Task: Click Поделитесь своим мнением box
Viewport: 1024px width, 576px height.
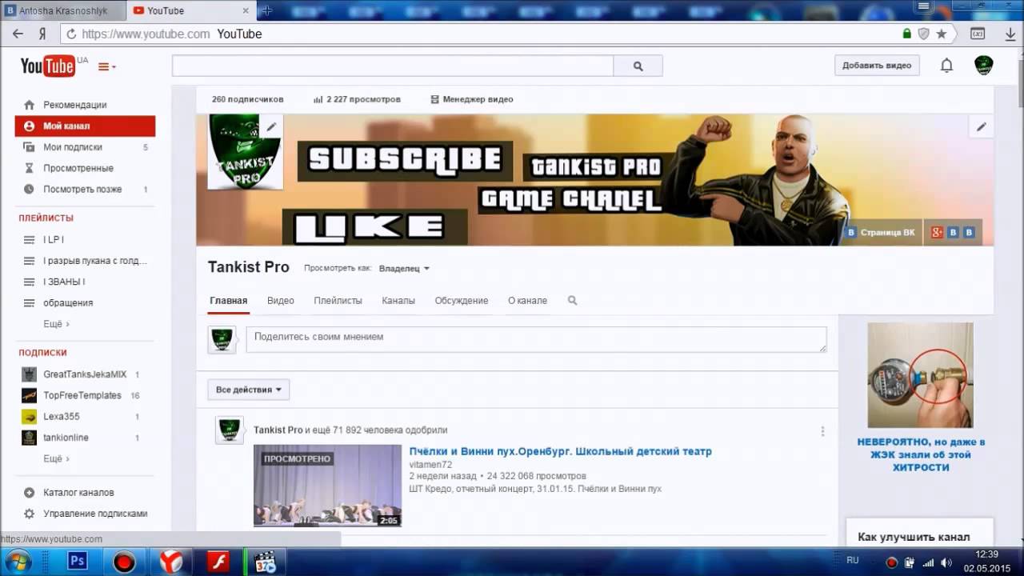Action: (x=536, y=339)
